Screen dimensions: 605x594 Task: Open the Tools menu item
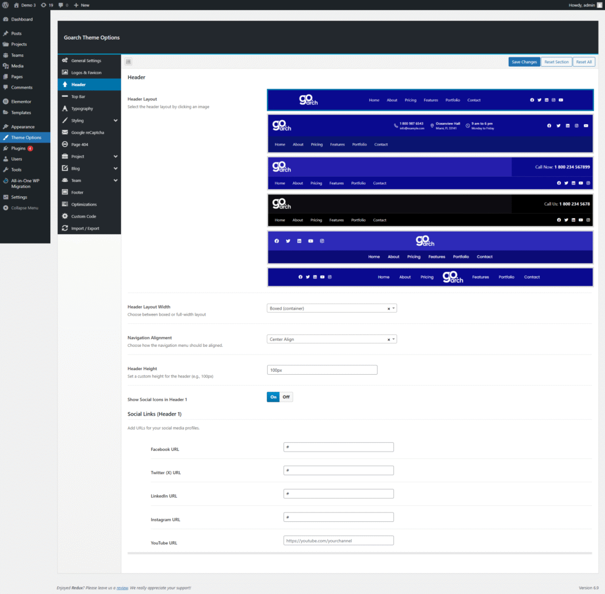[25, 170]
